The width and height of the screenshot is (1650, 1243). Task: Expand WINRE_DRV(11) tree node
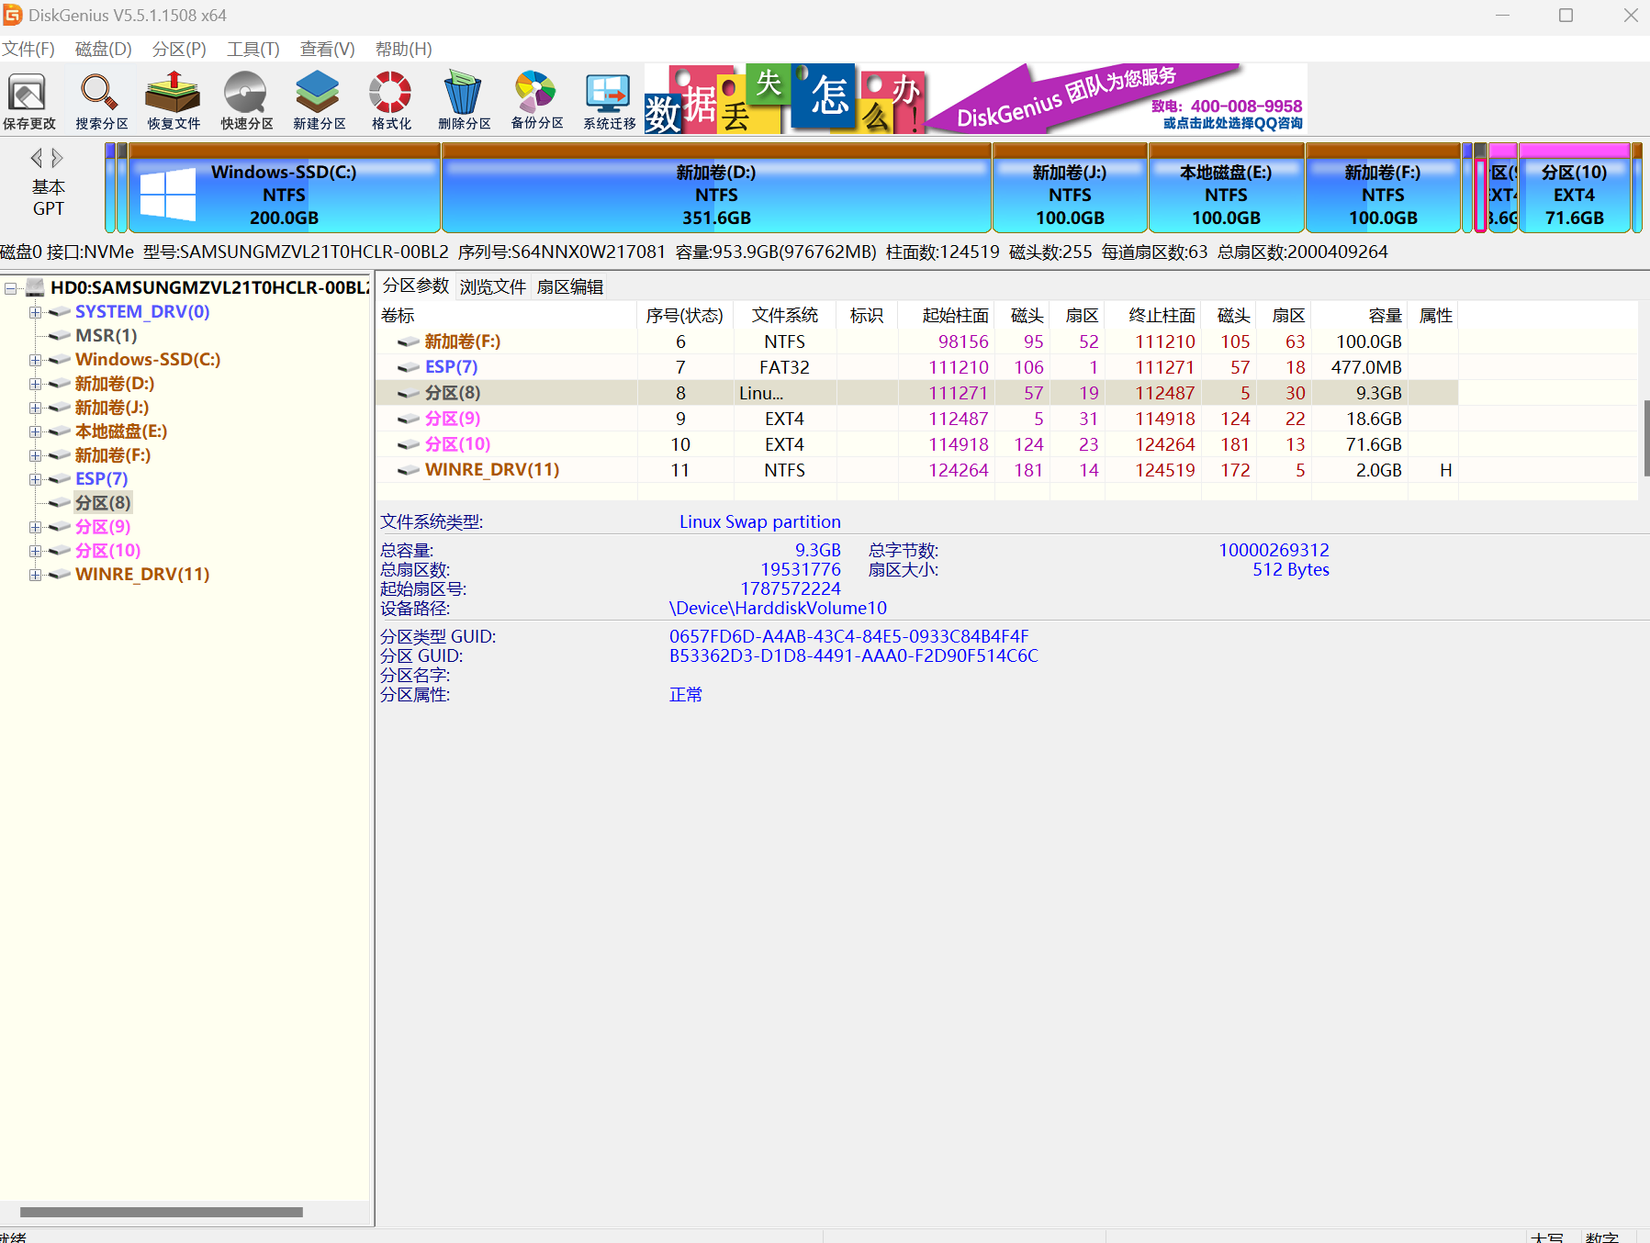[x=35, y=575]
